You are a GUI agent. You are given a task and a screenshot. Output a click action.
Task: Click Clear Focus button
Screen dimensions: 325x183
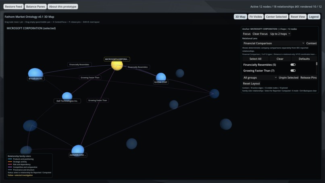260,34
